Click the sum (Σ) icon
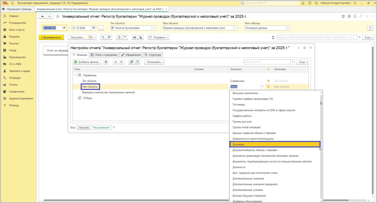 coord(273,37)
